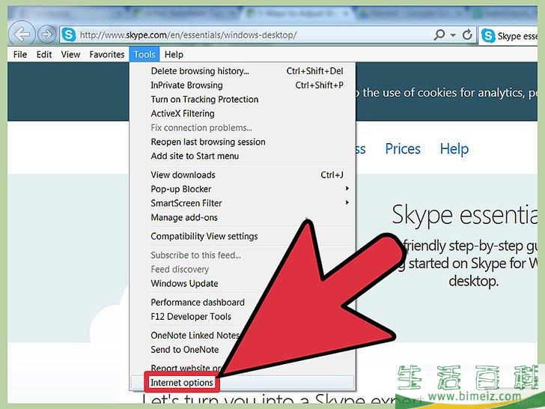The height and width of the screenshot is (409, 545).
Task: Open the File menu
Action: tap(20, 54)
